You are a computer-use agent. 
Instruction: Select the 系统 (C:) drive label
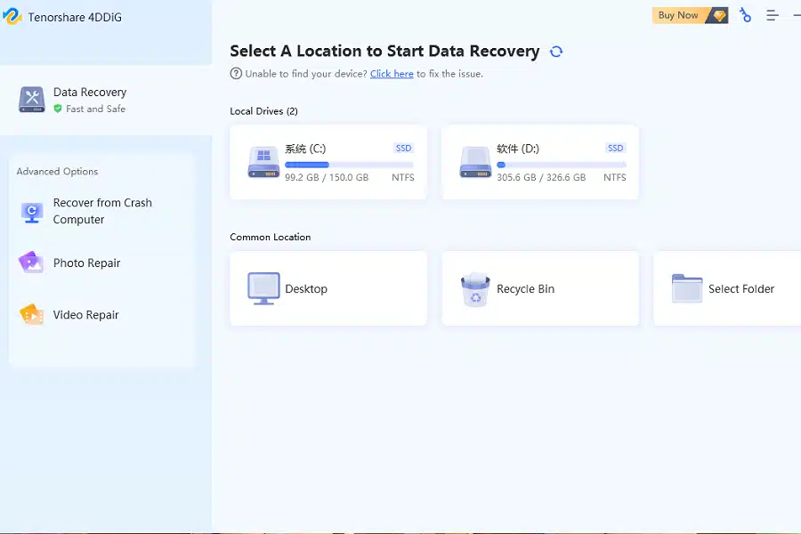coord(305,149)
